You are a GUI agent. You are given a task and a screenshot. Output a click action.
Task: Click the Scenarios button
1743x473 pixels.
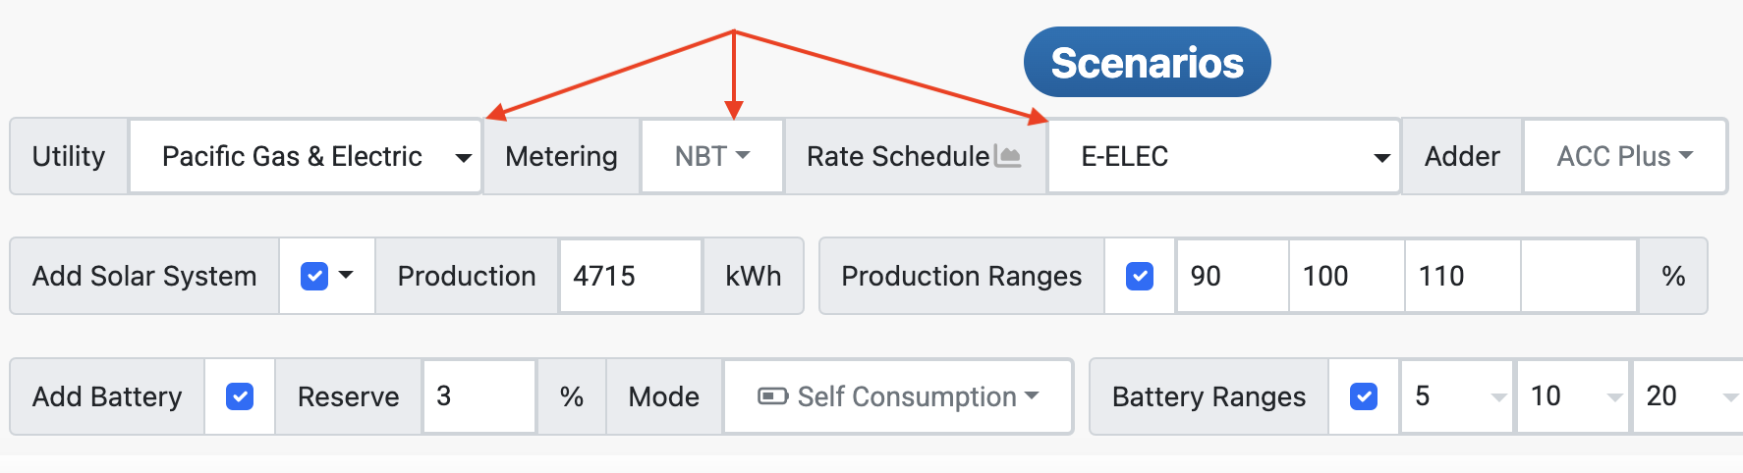coord(1147,62)
